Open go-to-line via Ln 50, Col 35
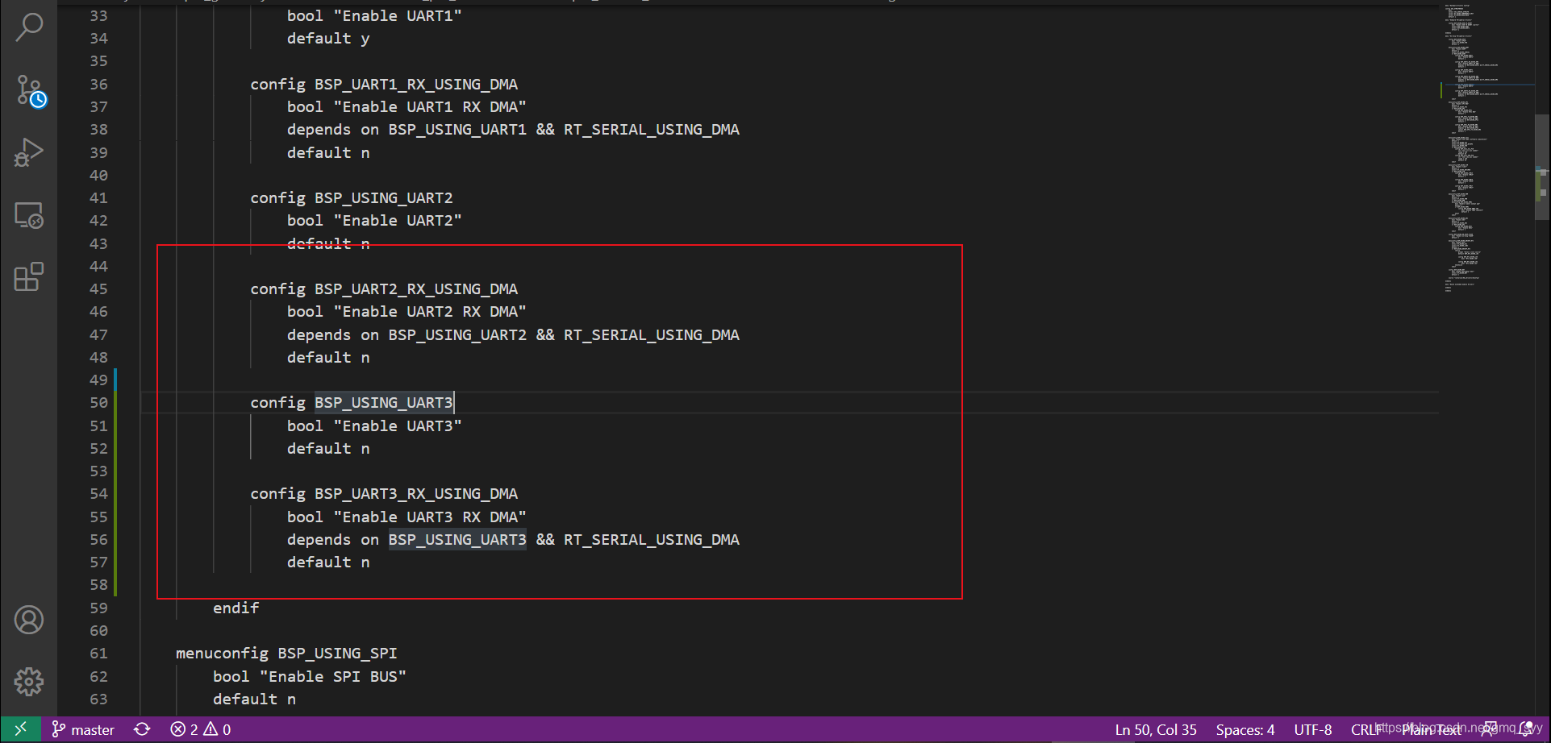This screenshot has height=743, width=1551. click(1155, 729)
